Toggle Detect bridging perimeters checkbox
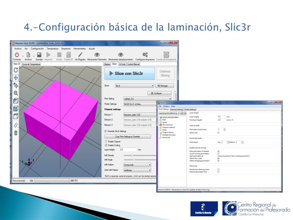Viewport: 293px width, 220px height. click(218, 161)
